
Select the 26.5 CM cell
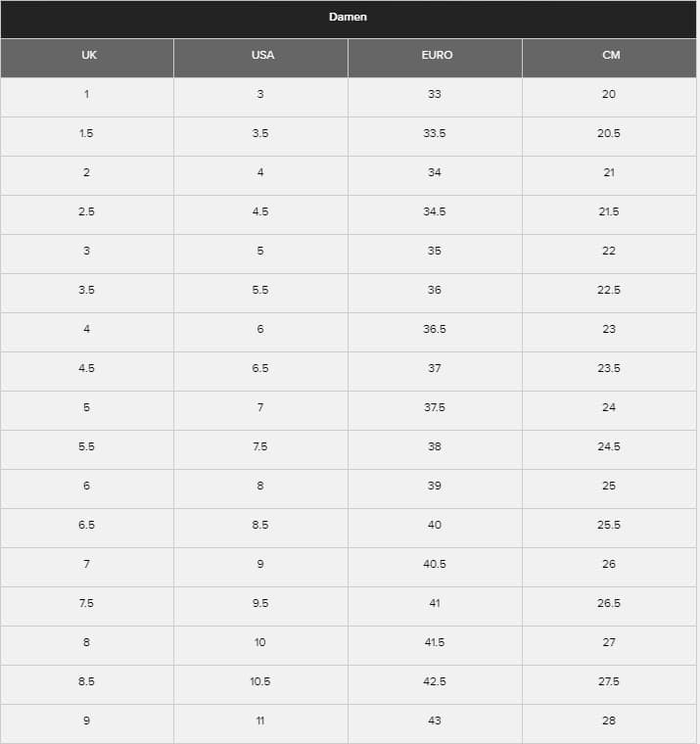point(609,603)
